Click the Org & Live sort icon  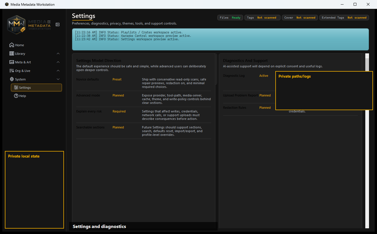(12, 71)
